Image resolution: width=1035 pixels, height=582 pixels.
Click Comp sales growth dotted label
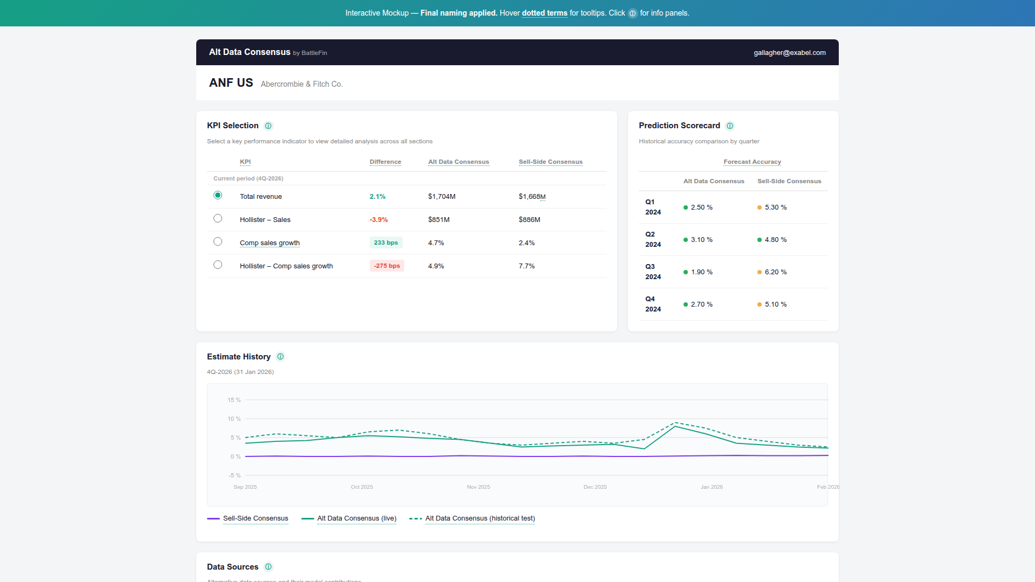(x=270, y=243)
